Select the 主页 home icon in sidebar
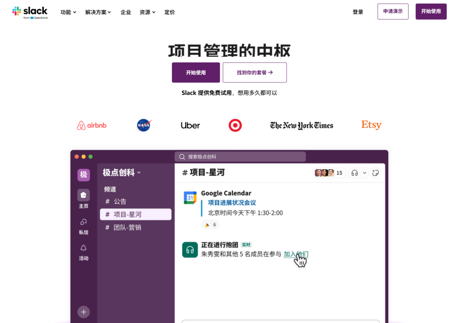This screenshot has width=471, height=323. coord(83,195)
